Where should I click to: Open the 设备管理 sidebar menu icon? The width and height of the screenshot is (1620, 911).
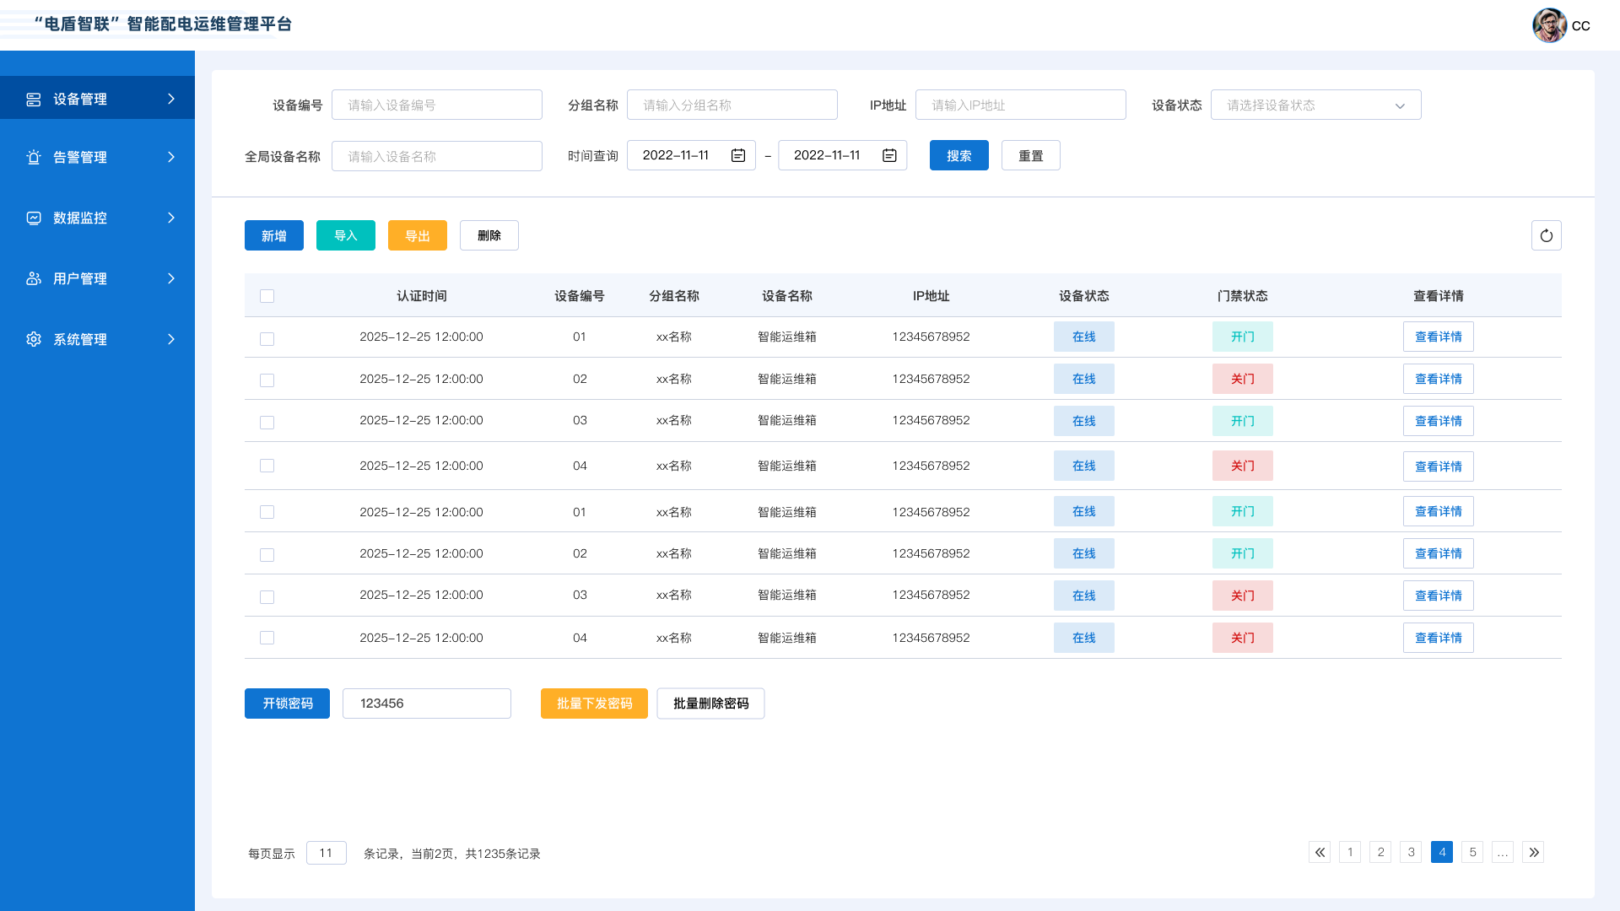pyautogui.click(x=33, y=99)
